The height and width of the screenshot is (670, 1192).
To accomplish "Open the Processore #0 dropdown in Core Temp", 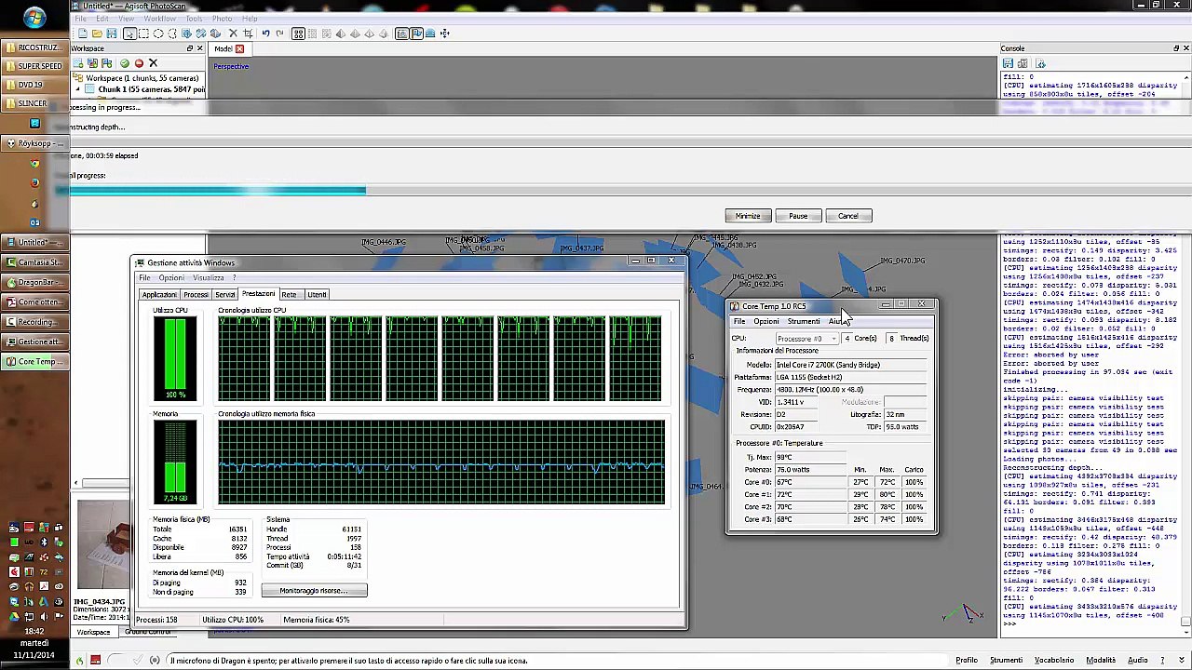I will pyautogui.click(x=807, y=339).
